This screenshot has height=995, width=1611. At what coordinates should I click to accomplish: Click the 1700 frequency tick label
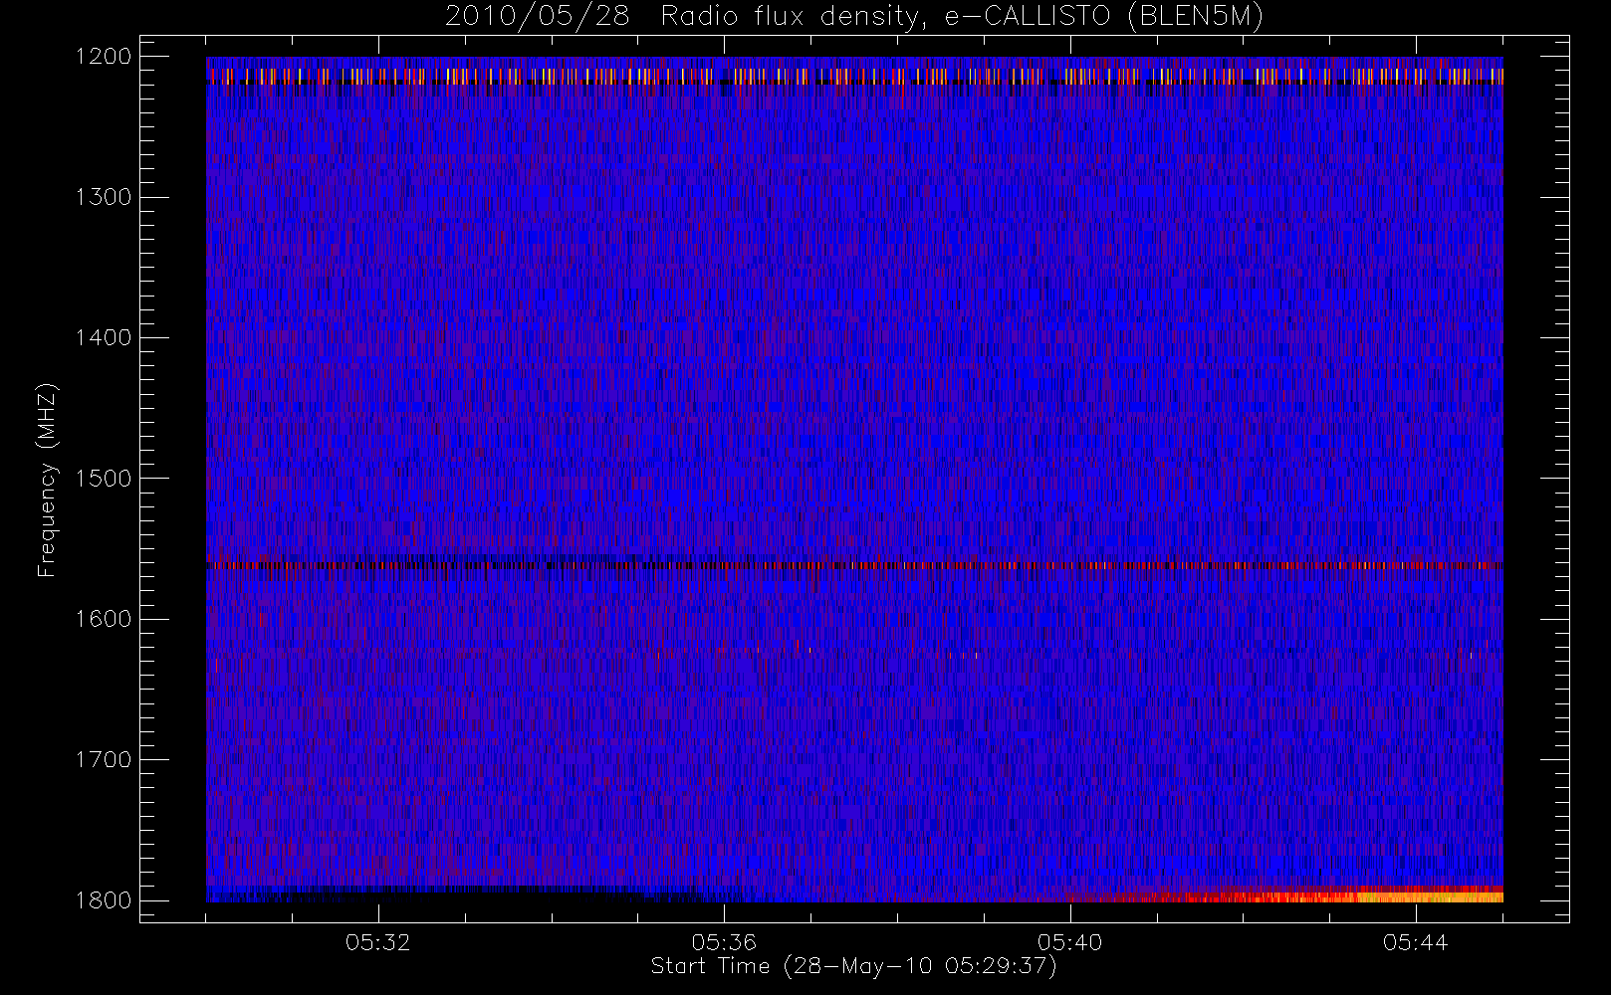104,759
